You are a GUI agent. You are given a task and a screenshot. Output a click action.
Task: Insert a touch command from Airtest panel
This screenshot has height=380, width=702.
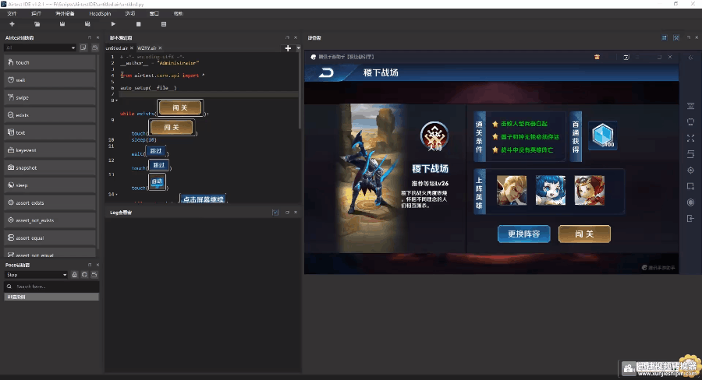click(x=50, y=62)
